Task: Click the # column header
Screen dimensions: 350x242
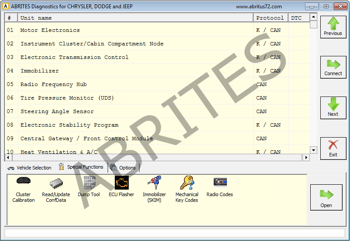Action: (11, 18)
